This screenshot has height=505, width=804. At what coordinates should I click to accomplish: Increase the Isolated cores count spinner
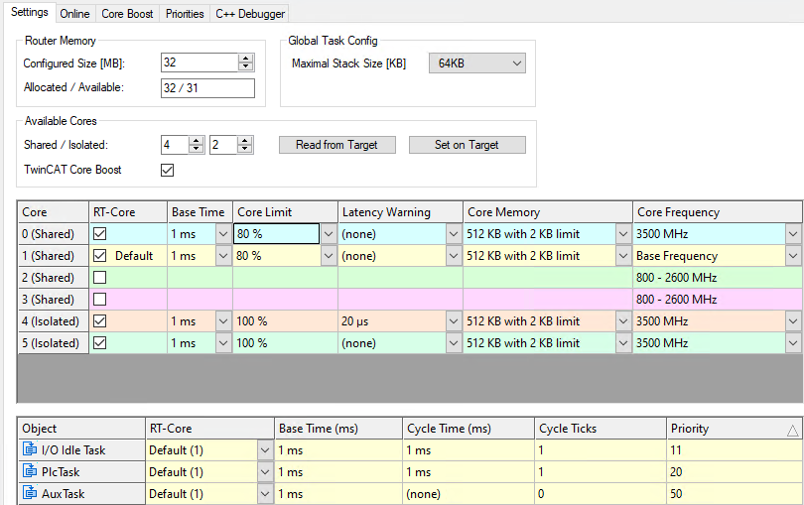(245, 141)
